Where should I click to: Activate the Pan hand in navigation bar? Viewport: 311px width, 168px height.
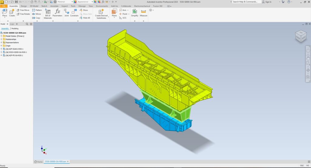coord(308,57)
